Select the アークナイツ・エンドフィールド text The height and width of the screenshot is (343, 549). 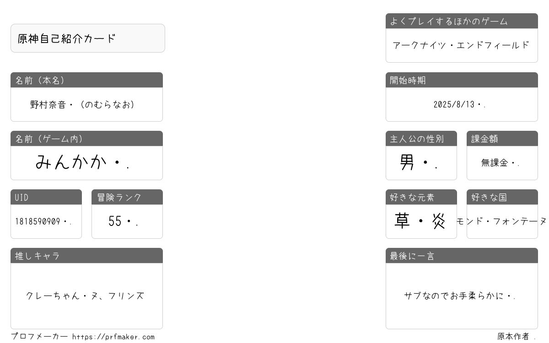[462, 45]
